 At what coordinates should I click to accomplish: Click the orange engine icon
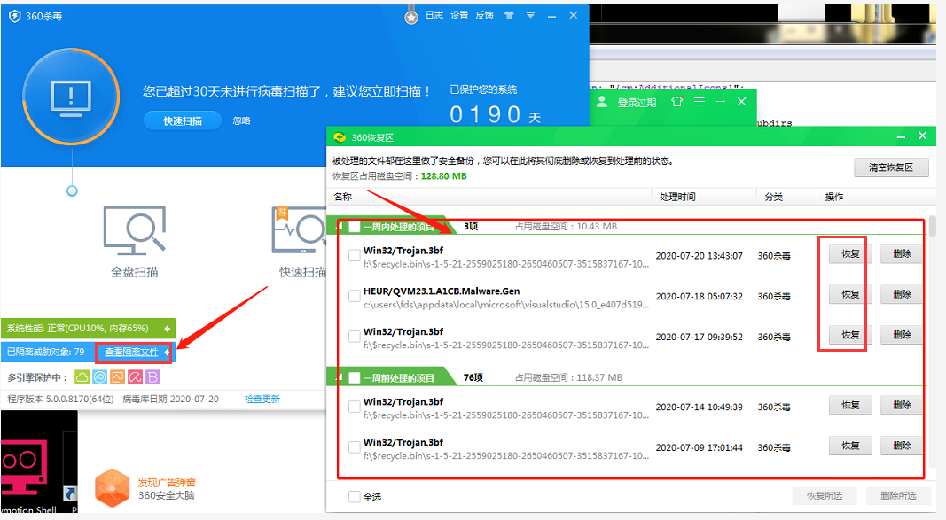pos(118,377)
